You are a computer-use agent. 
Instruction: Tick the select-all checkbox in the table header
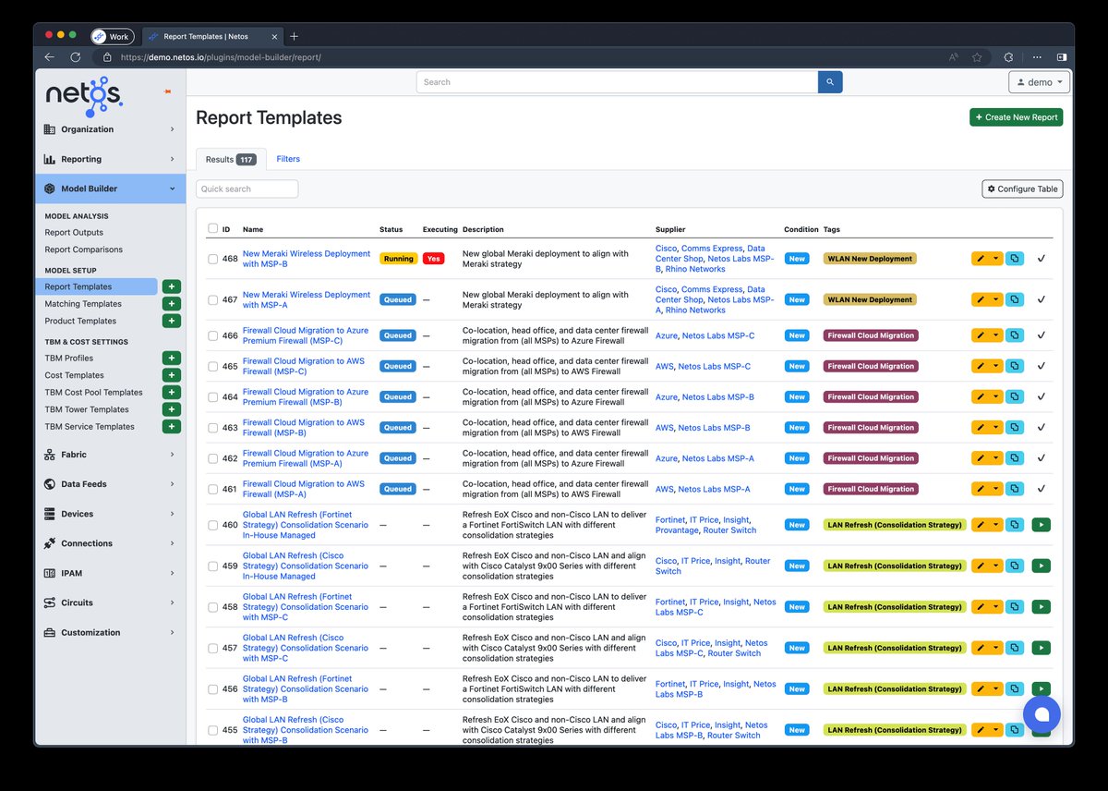[213, 228]
